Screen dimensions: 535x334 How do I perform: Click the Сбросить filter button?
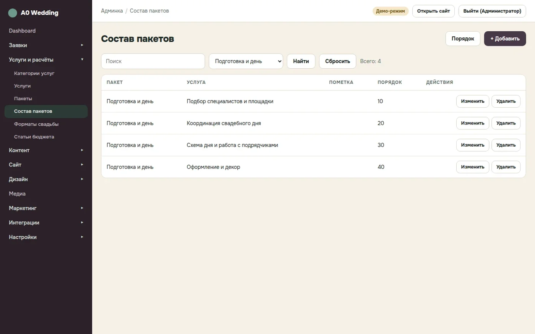pyautogui.click(x=337, y=61)
